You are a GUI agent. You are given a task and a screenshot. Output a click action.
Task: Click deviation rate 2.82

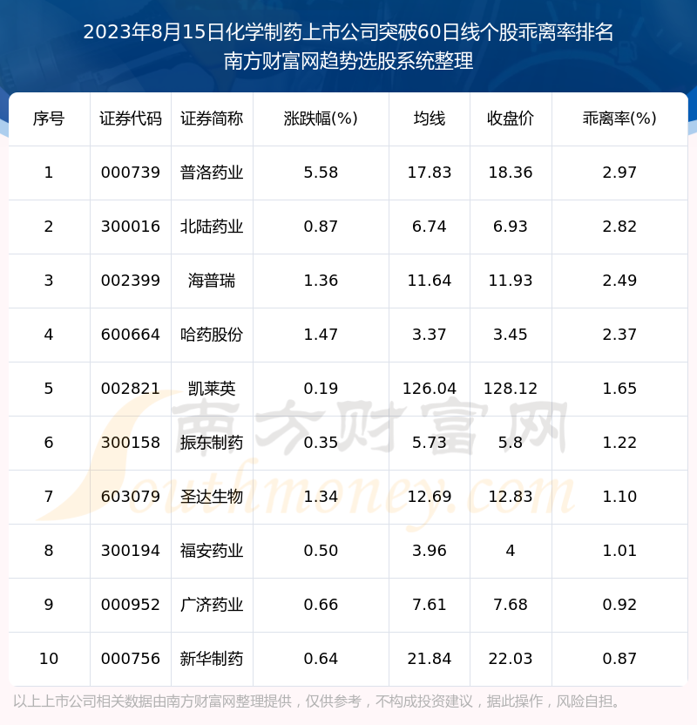point(619,227)
